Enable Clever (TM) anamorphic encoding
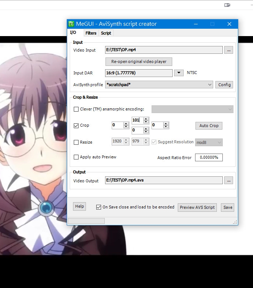The width and height of the screenshot is (253, 288). point(76,109)
